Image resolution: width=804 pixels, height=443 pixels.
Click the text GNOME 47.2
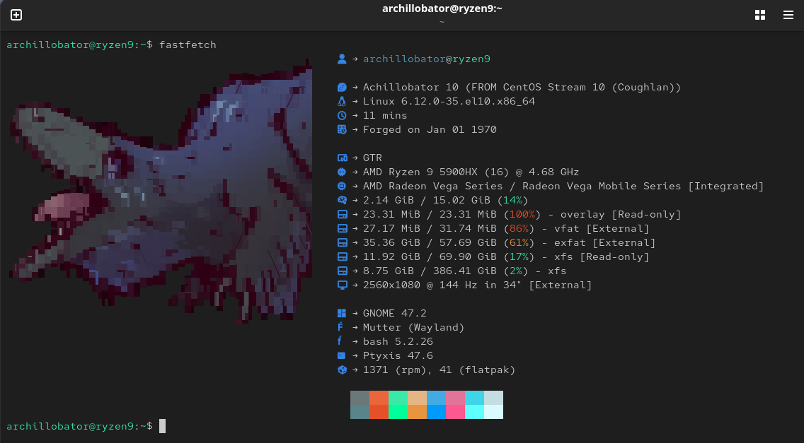click(395, 314)
